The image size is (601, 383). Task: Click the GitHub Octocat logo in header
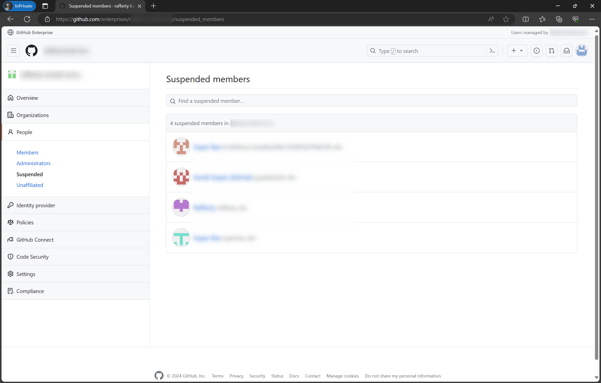point(32,51)
